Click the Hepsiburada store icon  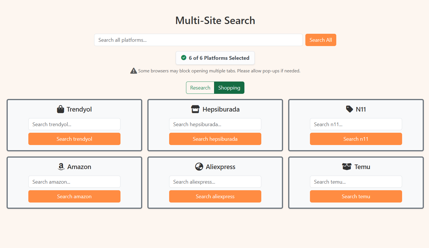pos(195,109)
